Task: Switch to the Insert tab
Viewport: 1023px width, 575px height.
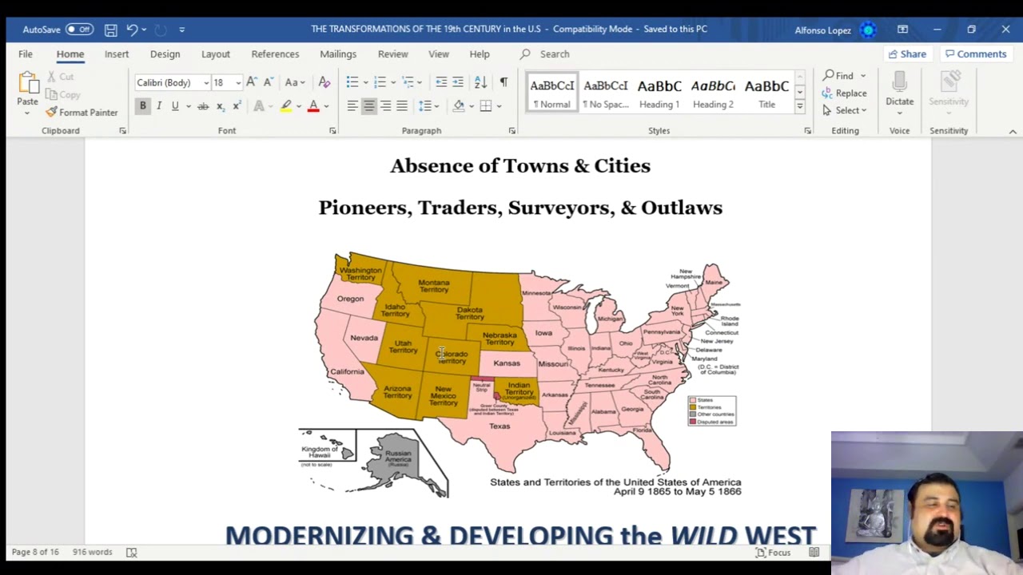Action: [x=117, y=54]
